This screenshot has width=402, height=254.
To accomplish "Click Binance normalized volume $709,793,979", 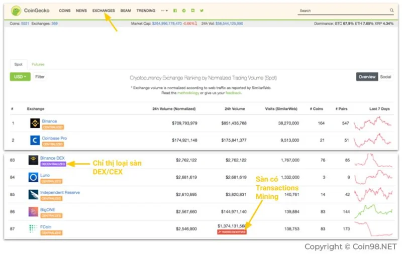I will [184, 123].
